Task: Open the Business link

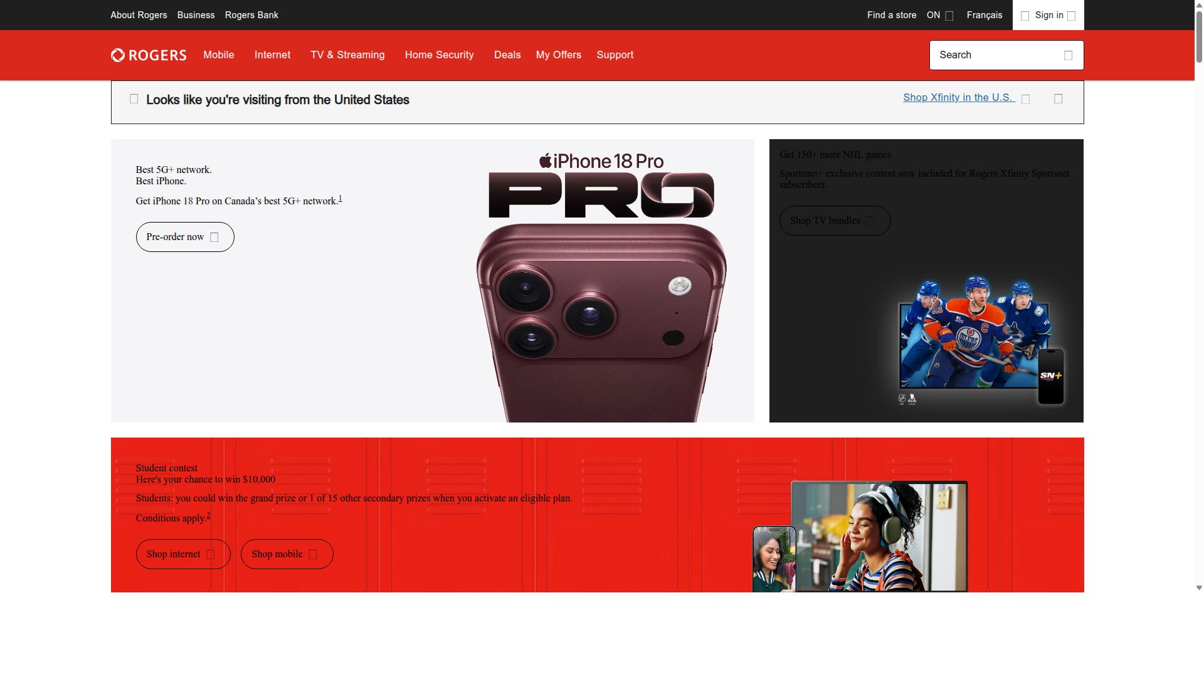Action: tap(196, 15)
